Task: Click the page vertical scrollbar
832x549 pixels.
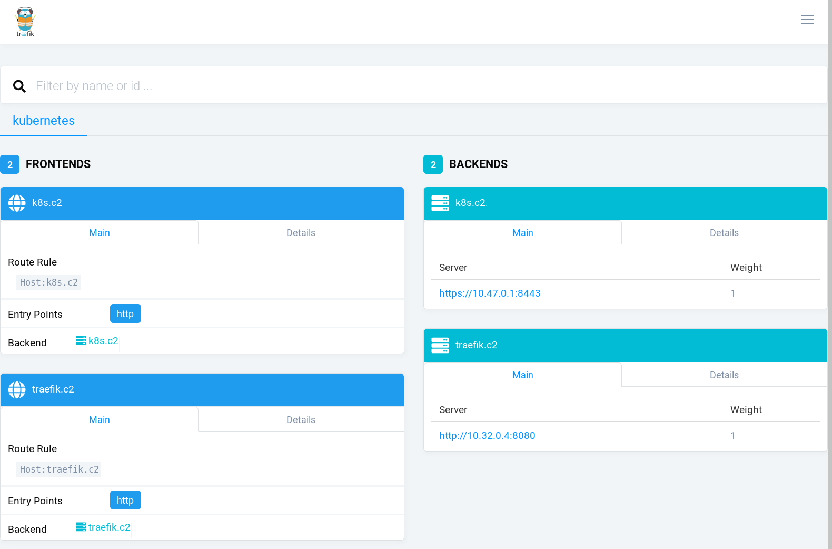Action: pyautogui.click(x=830, y=274)
